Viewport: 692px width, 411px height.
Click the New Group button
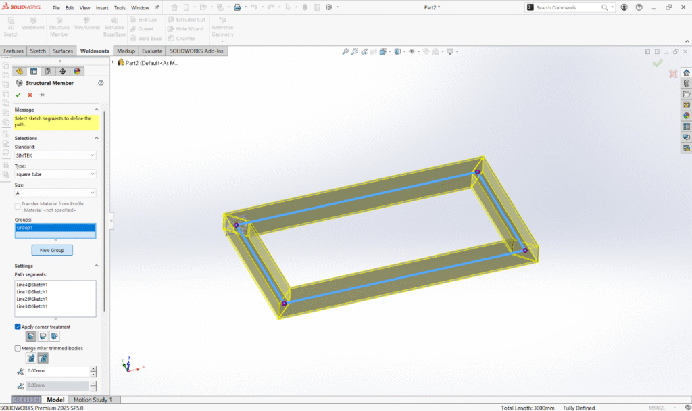click(x=52, y=250)
